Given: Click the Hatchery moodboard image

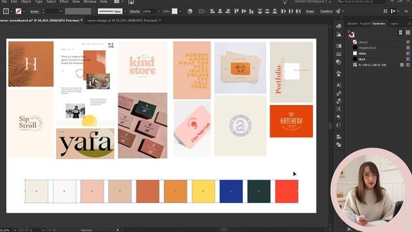Looking at the screenshot, I should (x=291, y=121).
